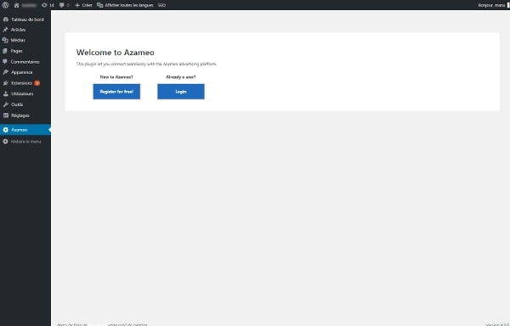Click the languages icon in admin bar
Viewport: 510px width, 326px height.
[x=99, y=5]
